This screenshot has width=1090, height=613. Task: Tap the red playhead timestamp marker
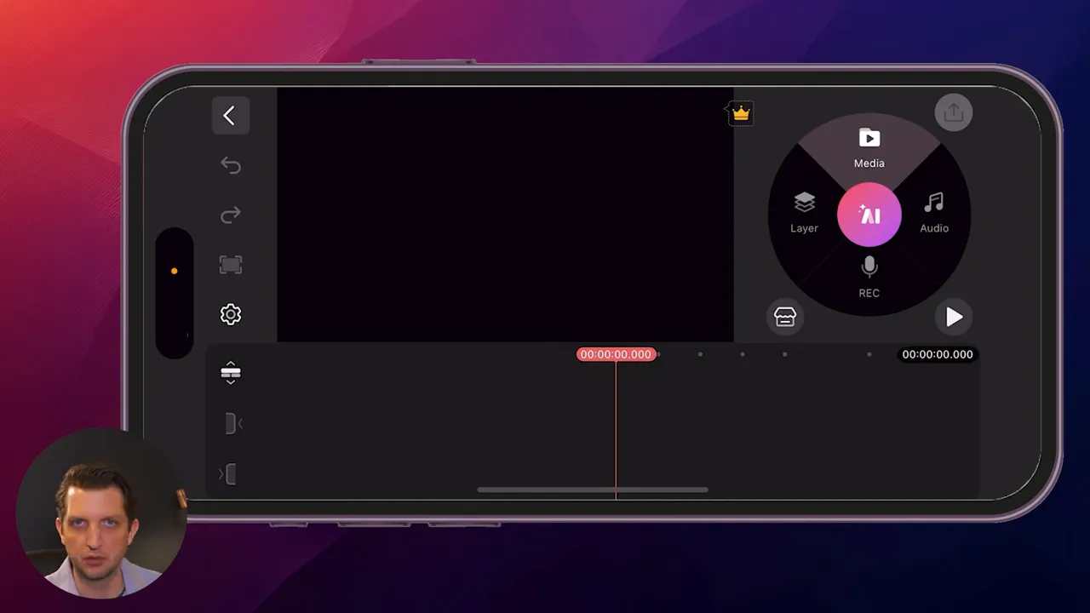[x=616, y=354]
